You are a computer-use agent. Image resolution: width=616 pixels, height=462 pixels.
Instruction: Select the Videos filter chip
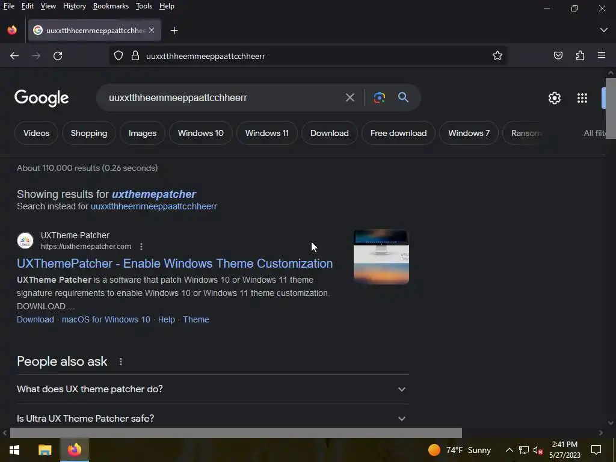click(x=36, y=133)
